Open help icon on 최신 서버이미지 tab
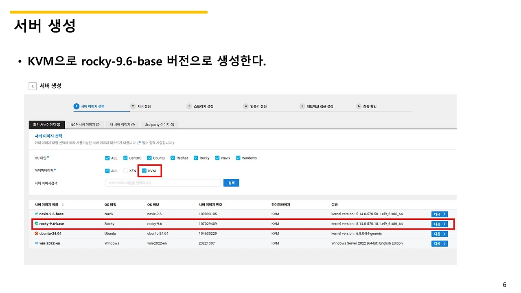 pyautogui.click(x=59, y=125)
